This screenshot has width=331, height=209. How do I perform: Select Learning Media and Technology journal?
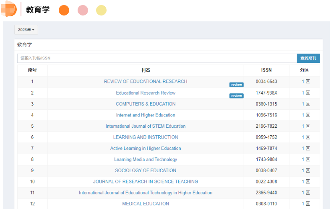point(146,159)
